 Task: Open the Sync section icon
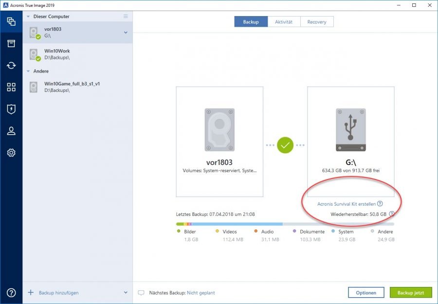(11, 65)
